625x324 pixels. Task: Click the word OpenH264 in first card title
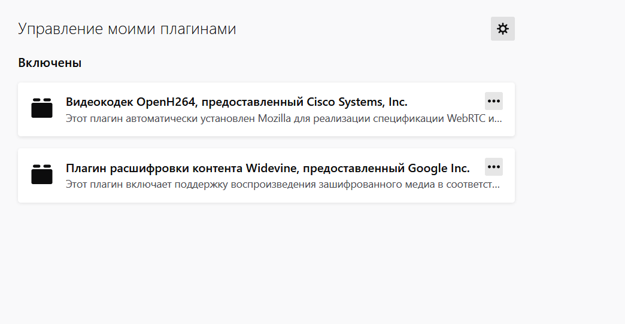(x=166, y=102)
